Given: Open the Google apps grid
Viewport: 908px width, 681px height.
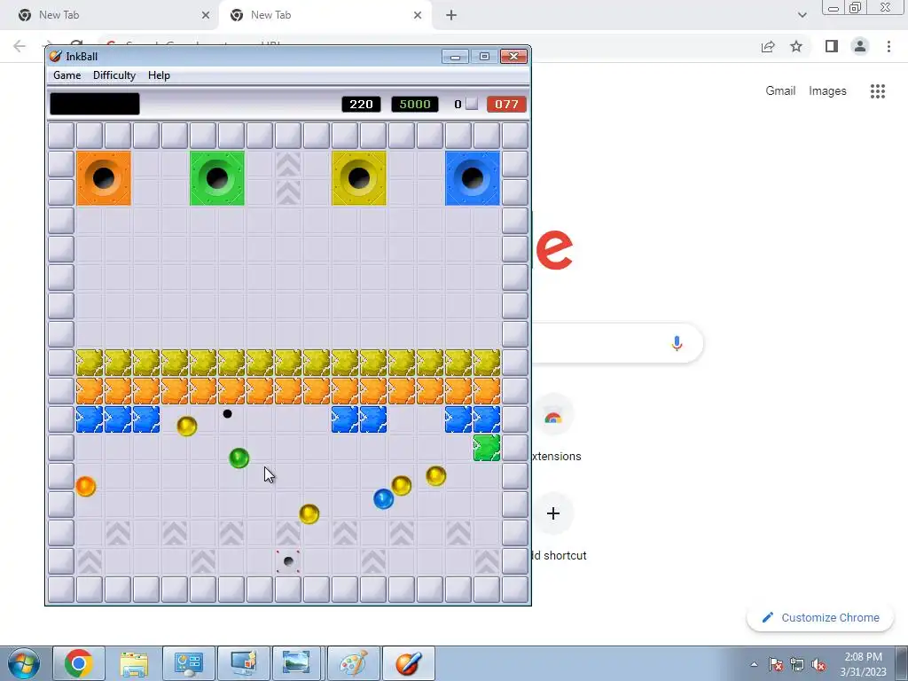Looking at the screenshot, I should pyautogui.click(x=877, y=91).
